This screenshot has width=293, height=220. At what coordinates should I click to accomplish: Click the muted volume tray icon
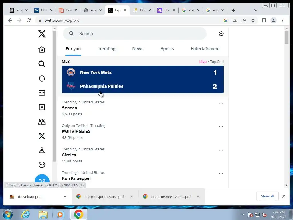[264, 215]
